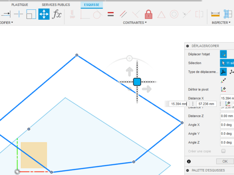234x175 pixels.
Task: Expand the CONTRAINTES dropdown menu
Action: (x=135, y=23)
